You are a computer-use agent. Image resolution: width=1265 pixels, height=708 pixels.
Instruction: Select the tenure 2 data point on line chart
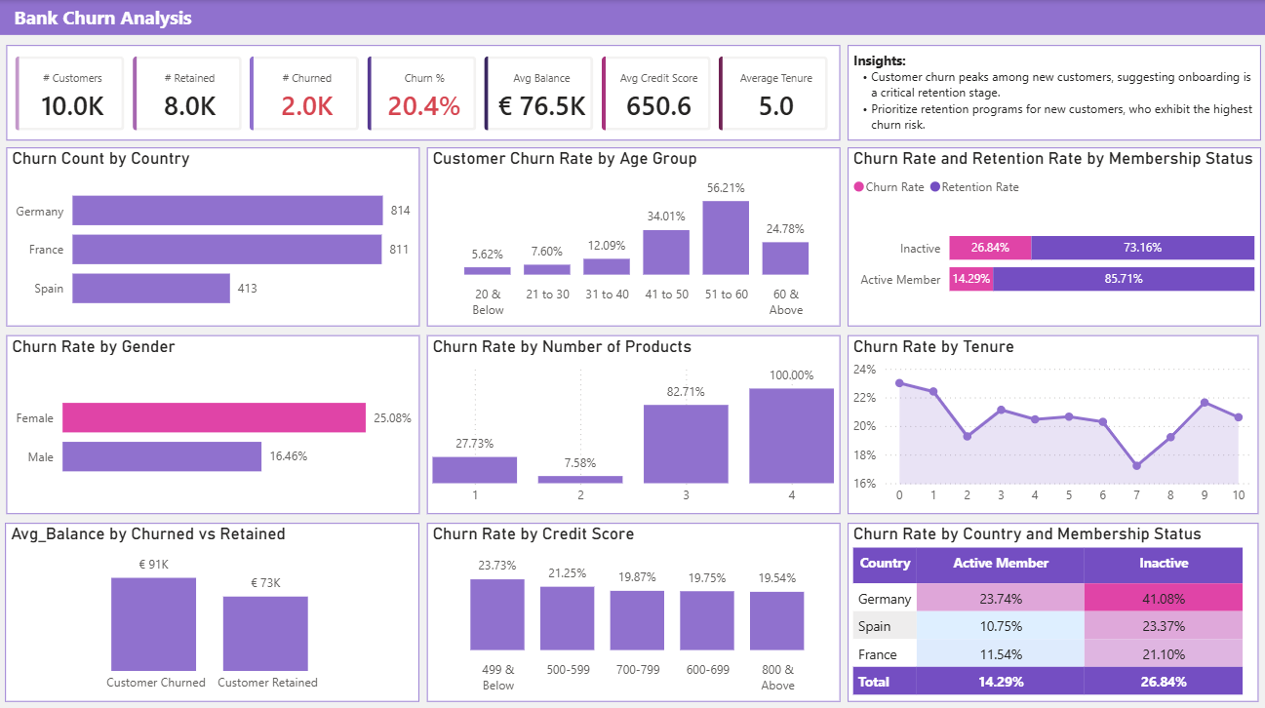(x=967, y=436)
